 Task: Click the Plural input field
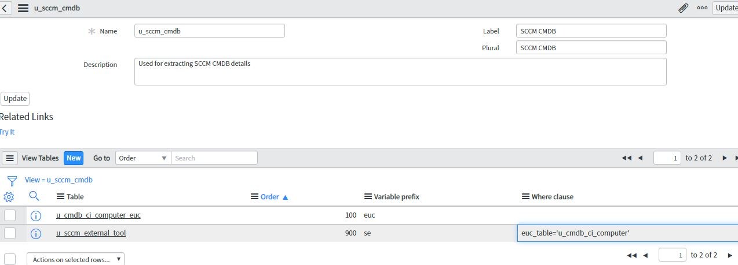pyautogui.click(x=591, y=47)
